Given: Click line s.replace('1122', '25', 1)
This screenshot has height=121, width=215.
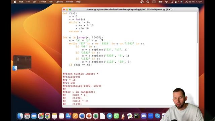Looking at the screenshot, I should 106,62.
